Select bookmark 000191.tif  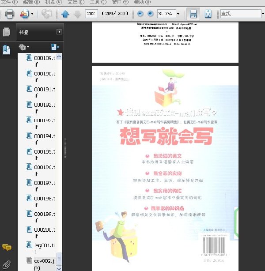(45, 92)
